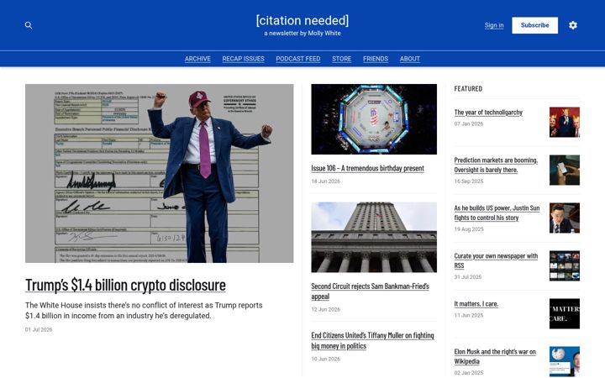This screenshot has height=378, width=605.
Task: Open the ABOUT nav item
Action: coord(410,59)
